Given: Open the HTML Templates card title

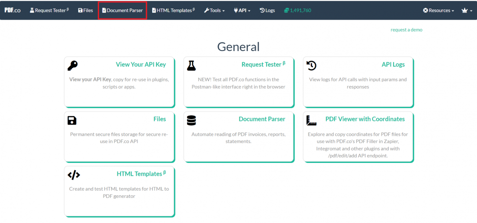Looking at the screenshot, I should click(x=142, y=174).
